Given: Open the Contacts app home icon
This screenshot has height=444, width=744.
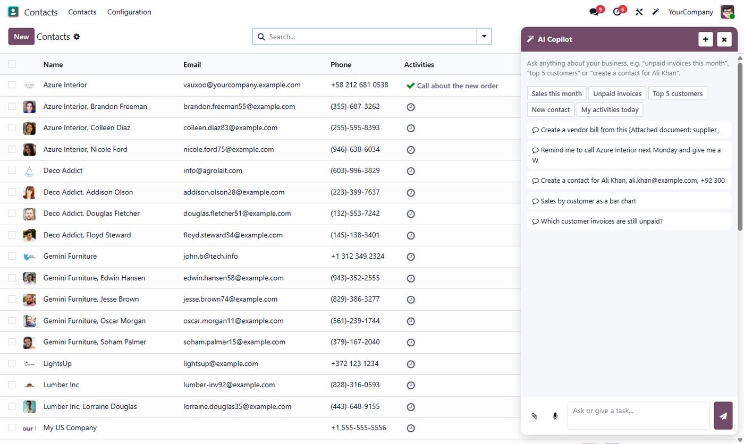Looking at the screenshot, I should [x=13, y=12].
